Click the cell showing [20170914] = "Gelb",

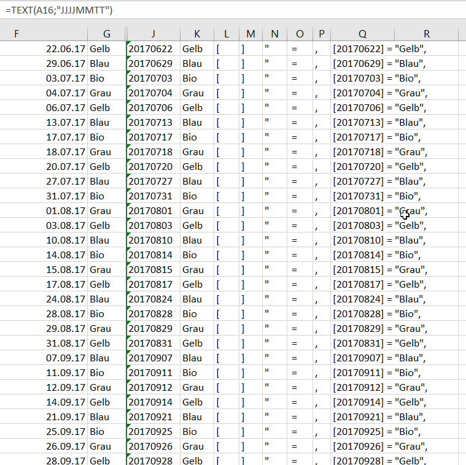coord(379,402)
